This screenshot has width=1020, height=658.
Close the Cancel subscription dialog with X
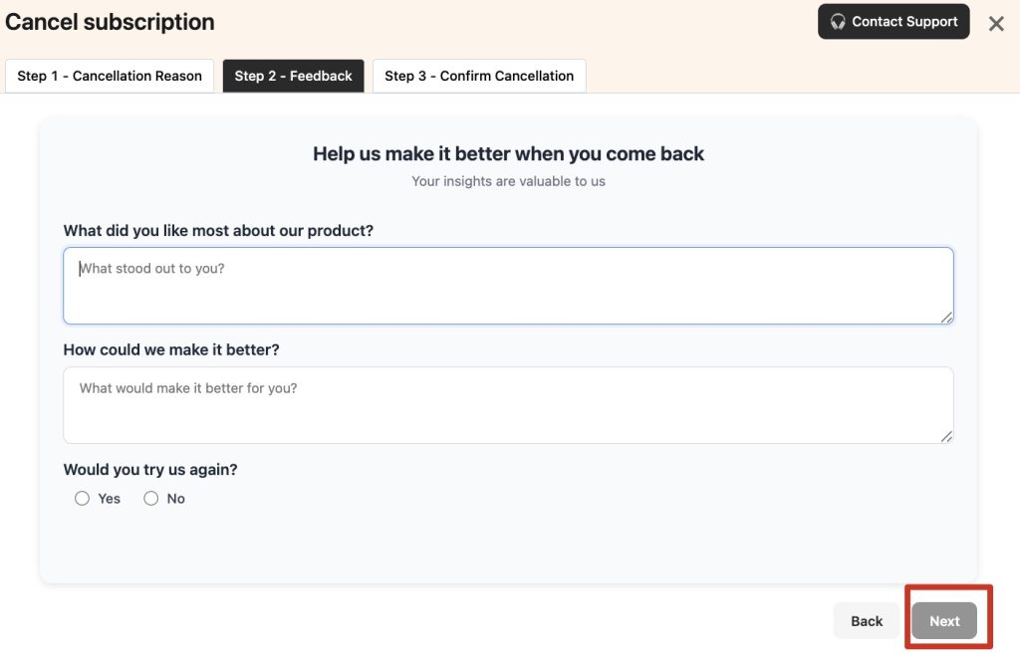[995, 24]
